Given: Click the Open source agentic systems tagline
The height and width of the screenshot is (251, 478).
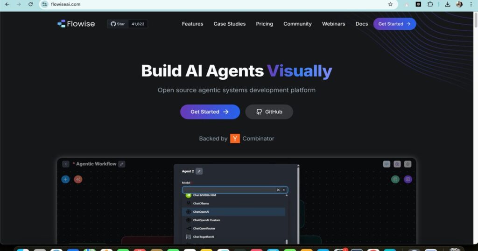Looking at the screenshot, I should pos(237,90).
